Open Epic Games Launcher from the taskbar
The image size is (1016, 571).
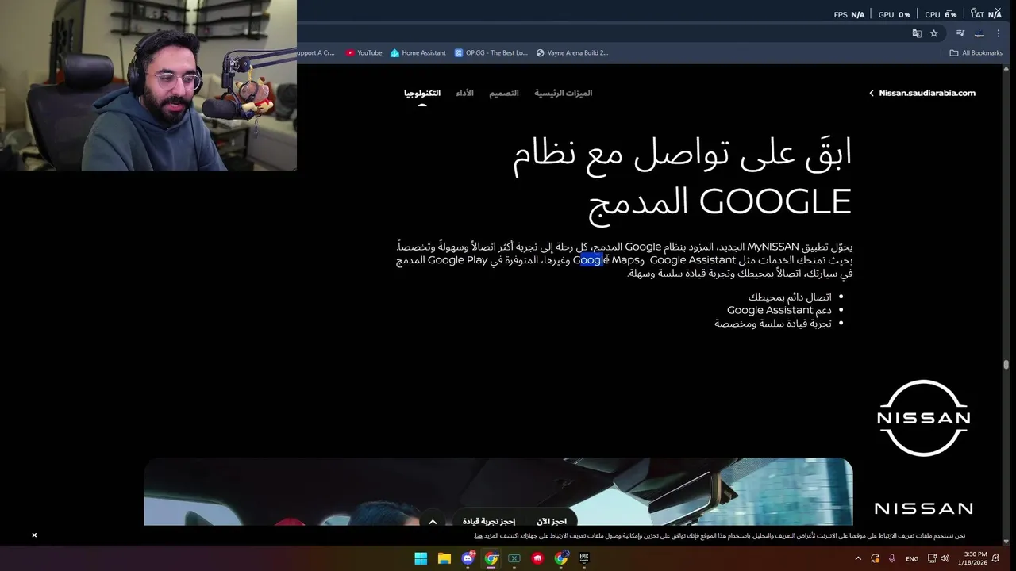pyautogui.click(x=584, y=558)
